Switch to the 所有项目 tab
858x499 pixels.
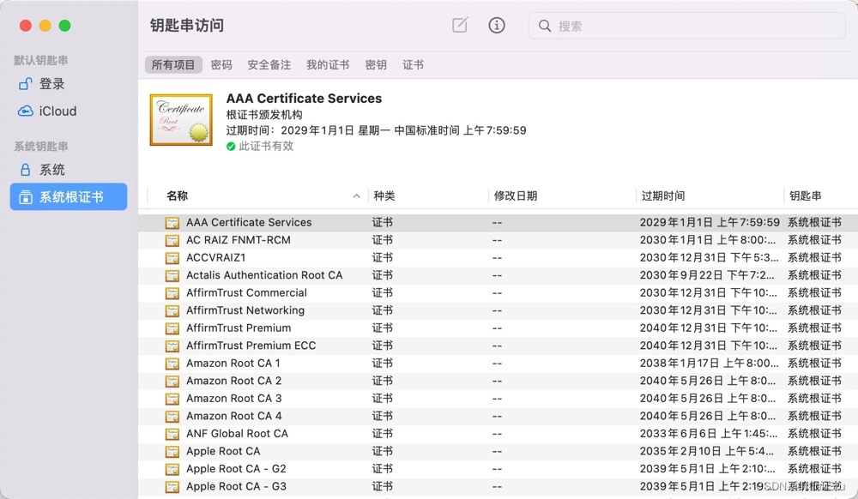tap(173, 64)
